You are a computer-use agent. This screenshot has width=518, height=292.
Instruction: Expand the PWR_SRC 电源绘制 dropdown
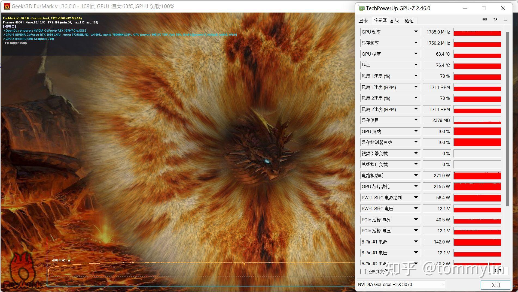pos(416,198)
